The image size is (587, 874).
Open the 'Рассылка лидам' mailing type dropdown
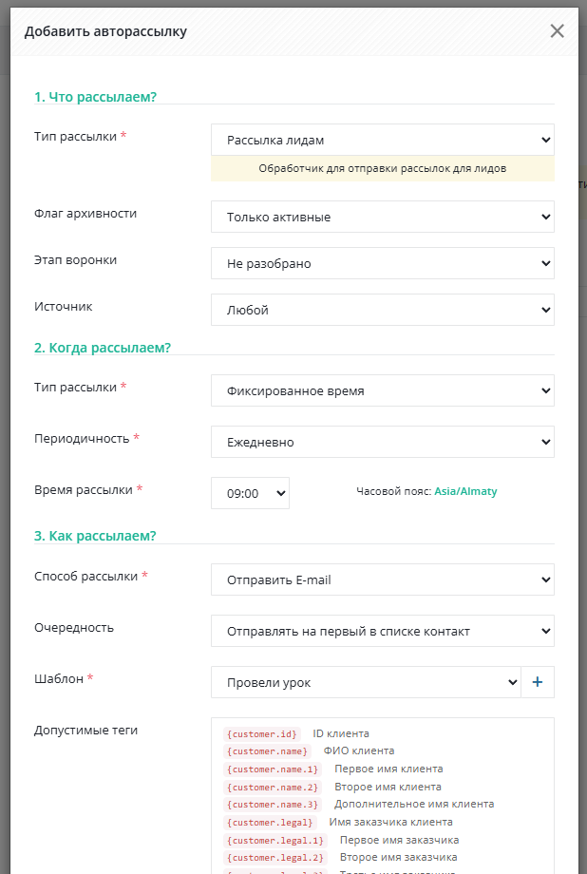382,140
